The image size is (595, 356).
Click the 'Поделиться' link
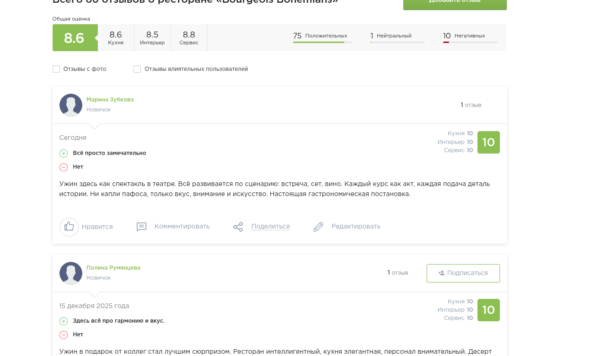tap(271, 226)
